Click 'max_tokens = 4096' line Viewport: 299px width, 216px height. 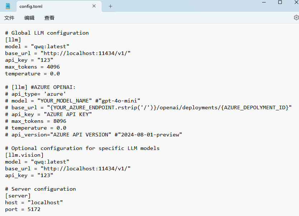pos(33,67)
